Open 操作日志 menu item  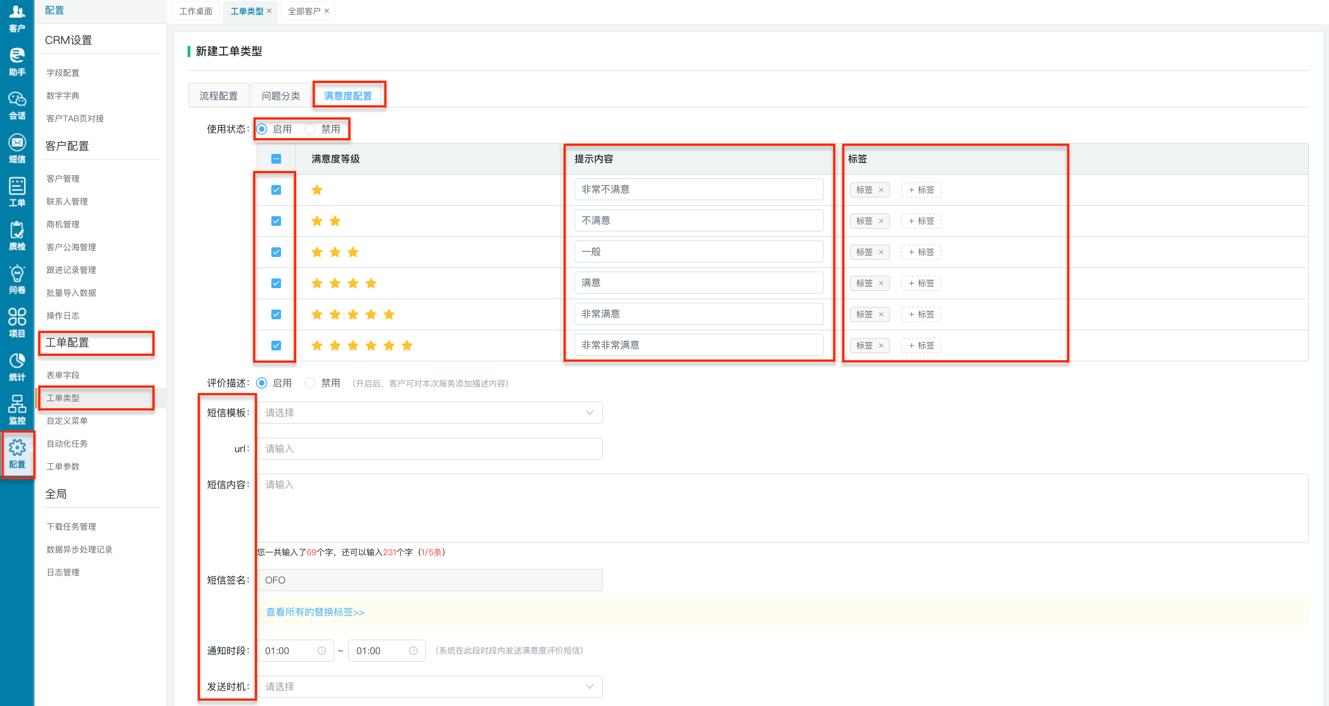click(63, 315)
